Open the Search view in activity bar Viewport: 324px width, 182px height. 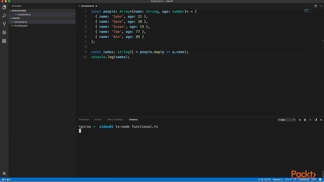click(x=4, y=16)
